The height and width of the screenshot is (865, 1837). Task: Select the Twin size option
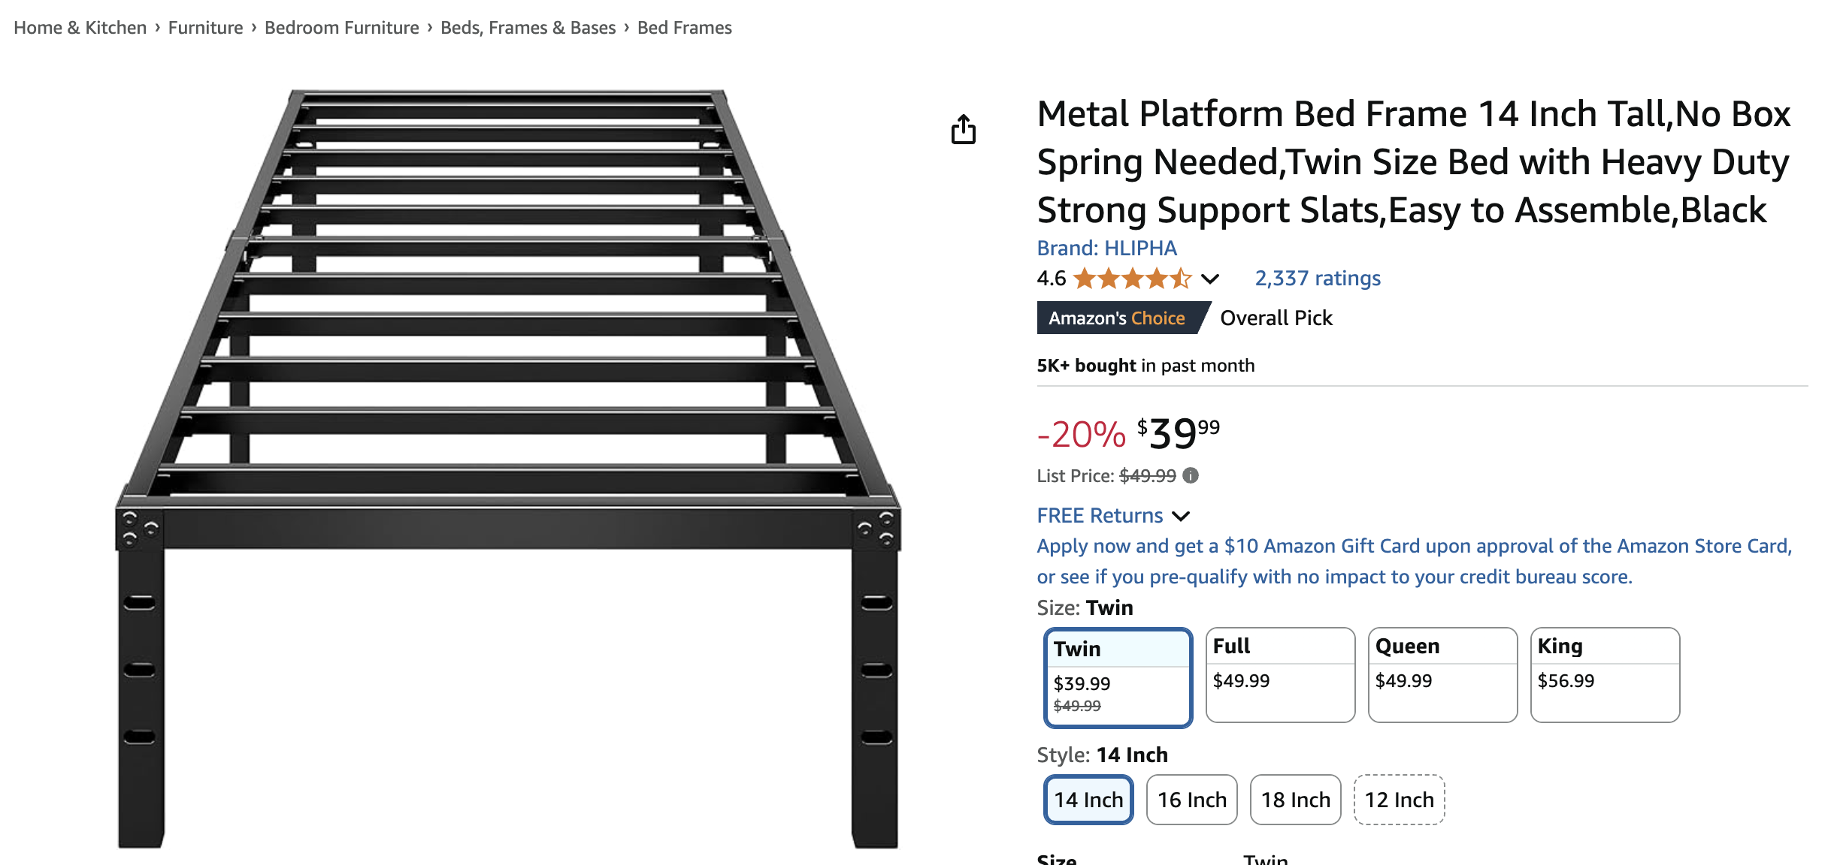(1118, 677)
